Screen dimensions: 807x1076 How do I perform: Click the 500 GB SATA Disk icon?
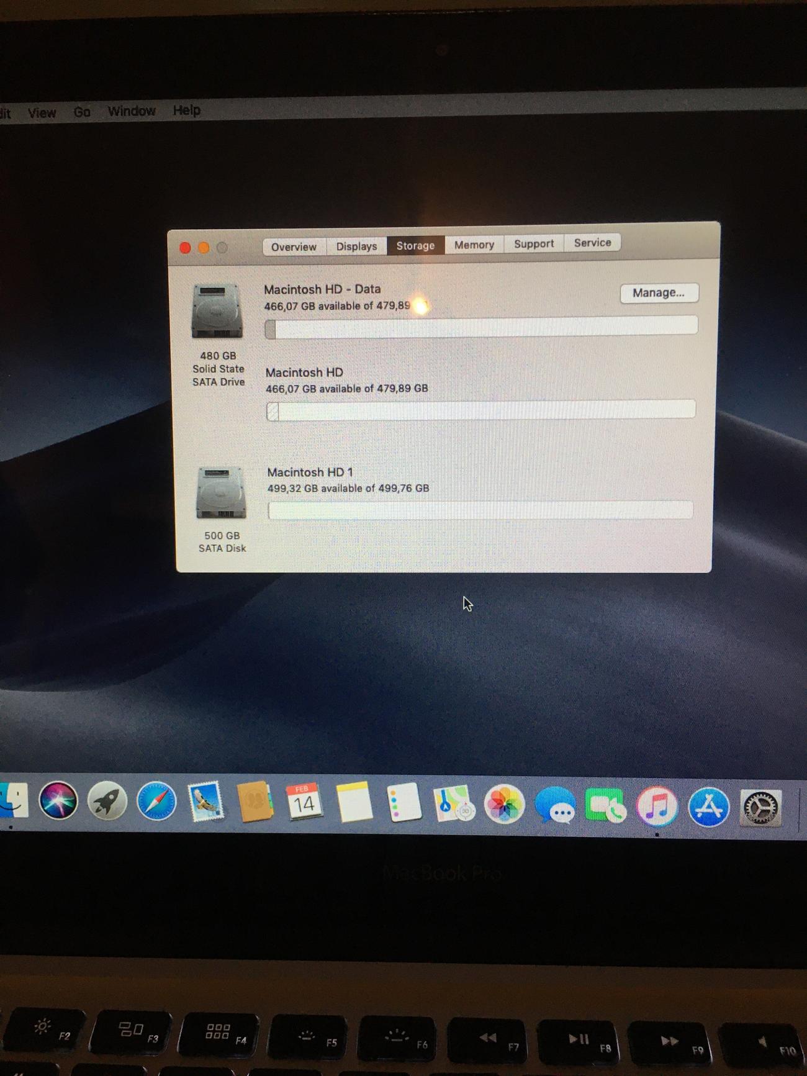tap(221, 492)
